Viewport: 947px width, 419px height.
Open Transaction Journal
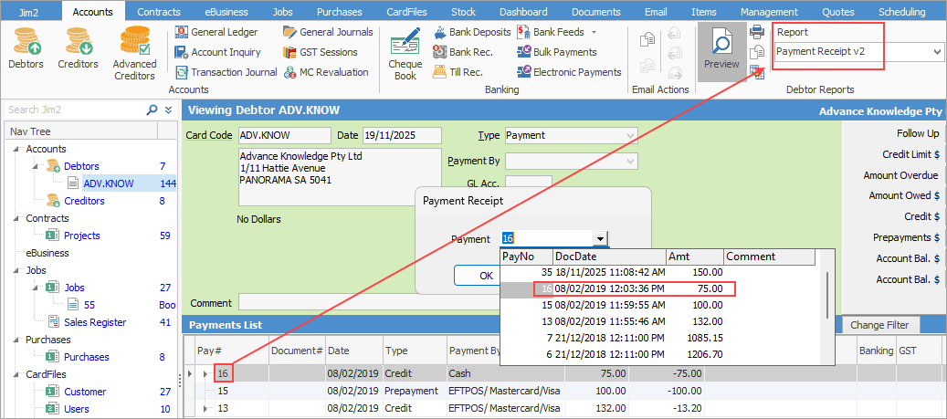[226, 72]
